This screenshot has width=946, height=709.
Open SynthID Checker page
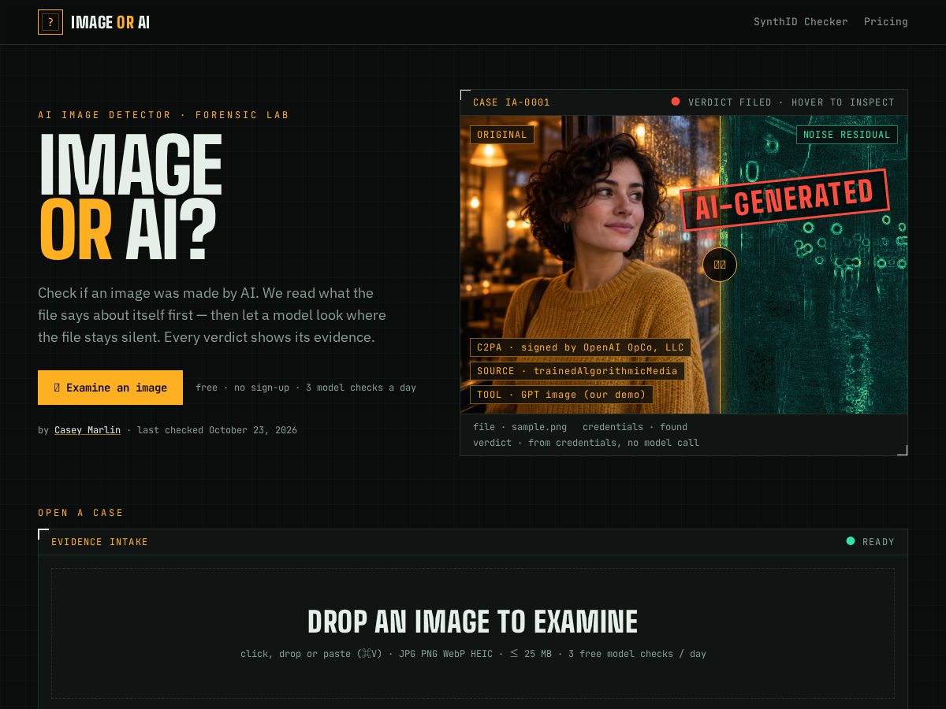tap(800, 22)
